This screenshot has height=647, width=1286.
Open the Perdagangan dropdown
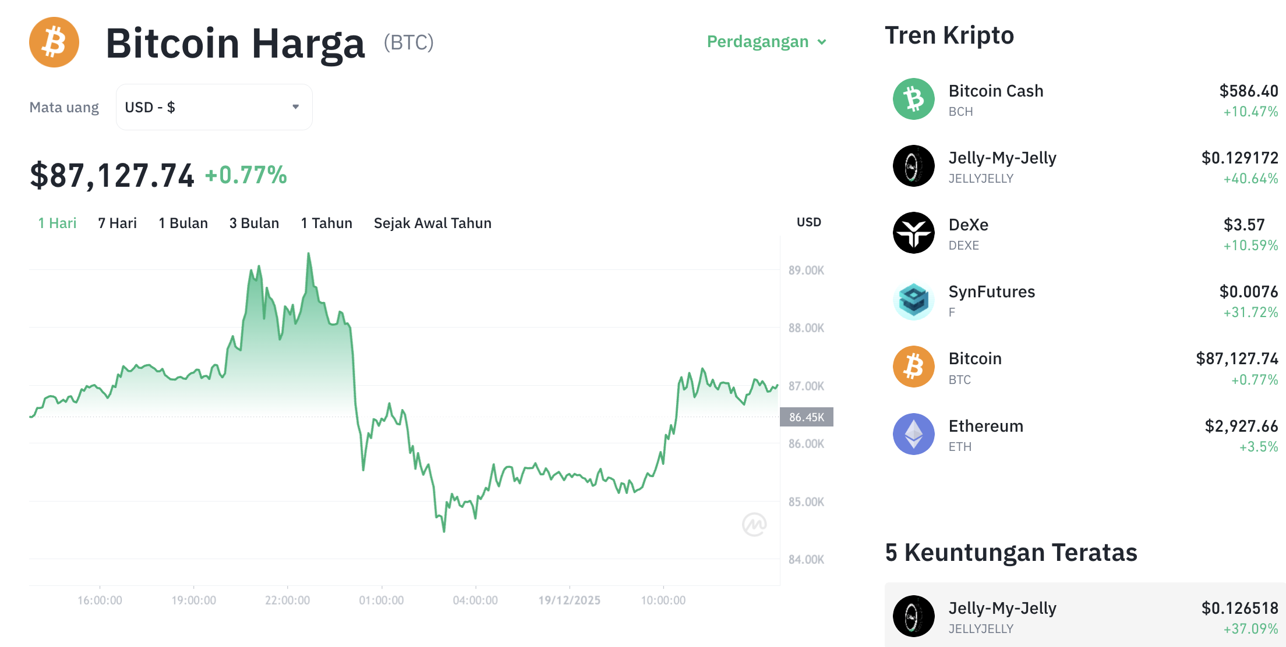coord(766,41)
